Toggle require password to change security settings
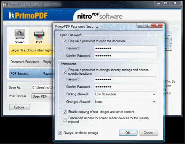Viewport: 185px width, 144px height. coord(65,72)
